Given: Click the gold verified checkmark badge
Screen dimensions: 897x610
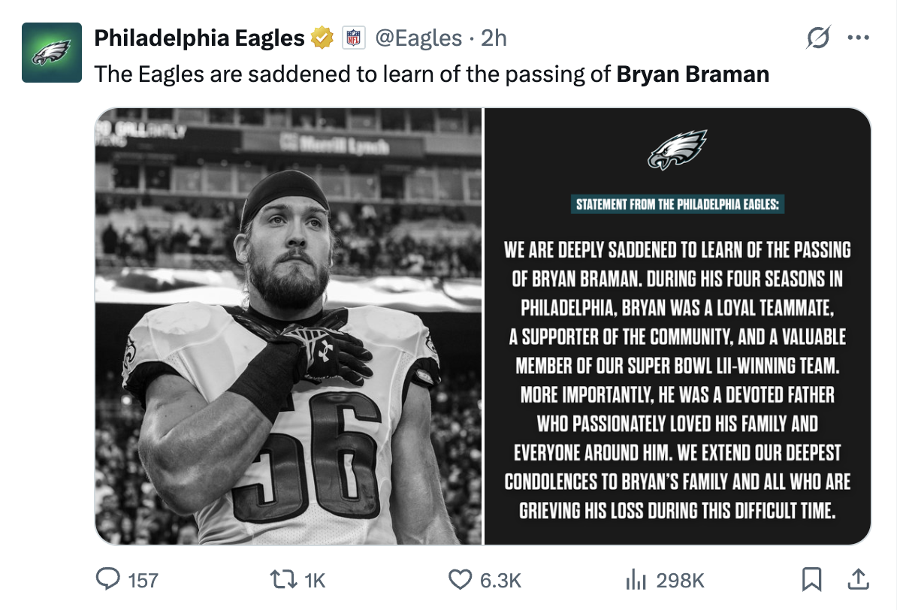Looking at the screenshot, I should tap(323, 37).
